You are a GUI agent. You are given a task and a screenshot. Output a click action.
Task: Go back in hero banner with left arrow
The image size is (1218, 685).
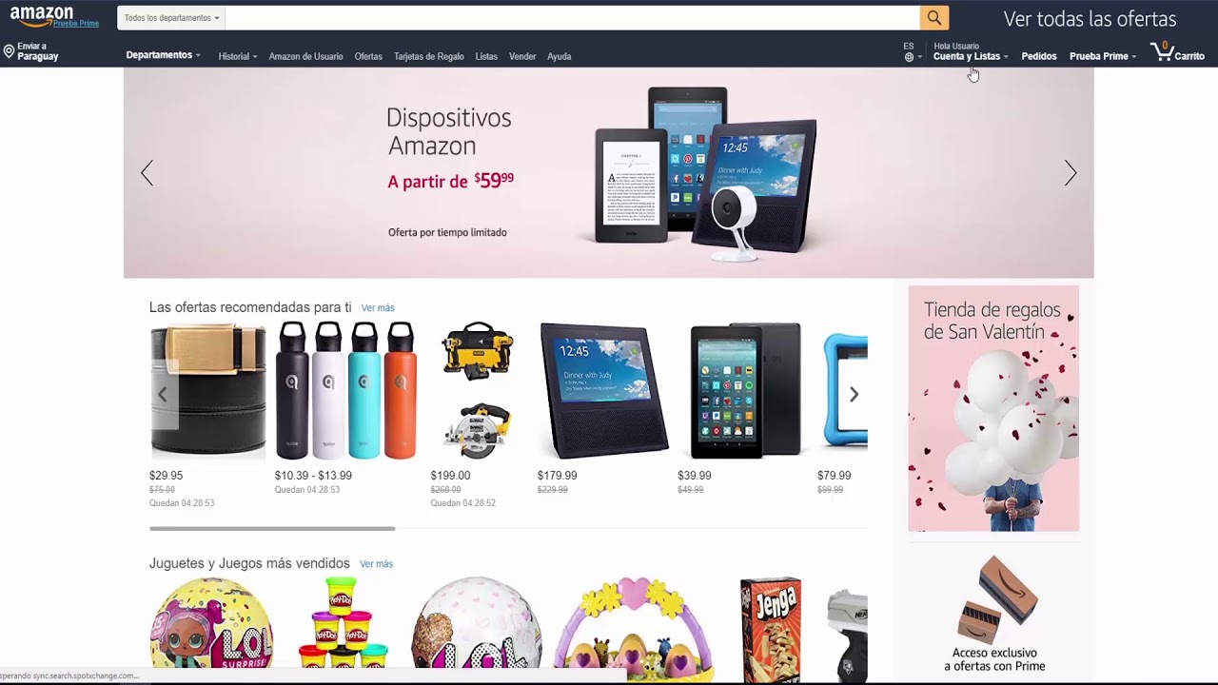147,172
